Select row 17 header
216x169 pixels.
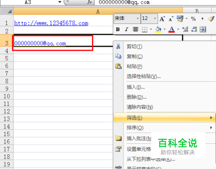6,149
